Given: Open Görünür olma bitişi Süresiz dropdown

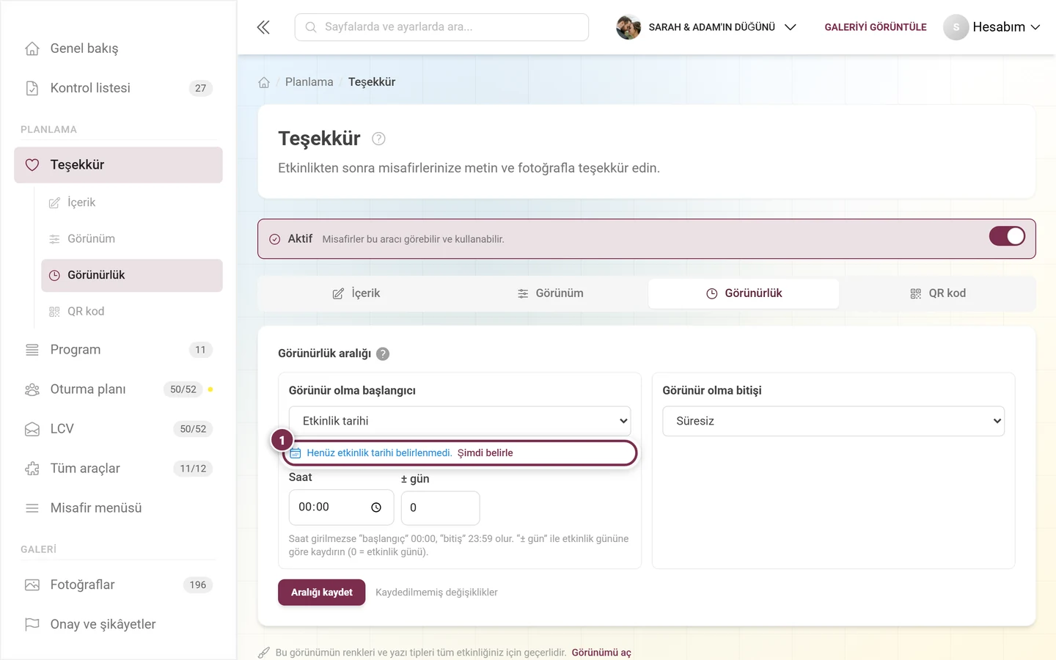Looking at the screenshot, I should 833,421.
